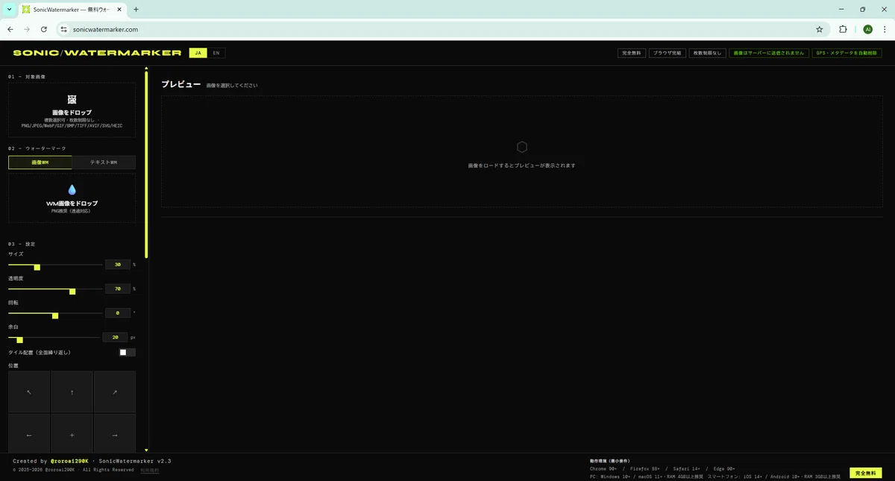View site information icon in address bar
The width and height of the screenshot is (895, 481).
(63, 29)
